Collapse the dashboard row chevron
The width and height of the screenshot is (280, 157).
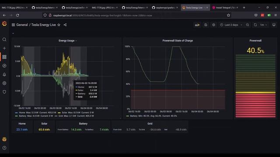(x=13, y=33)
